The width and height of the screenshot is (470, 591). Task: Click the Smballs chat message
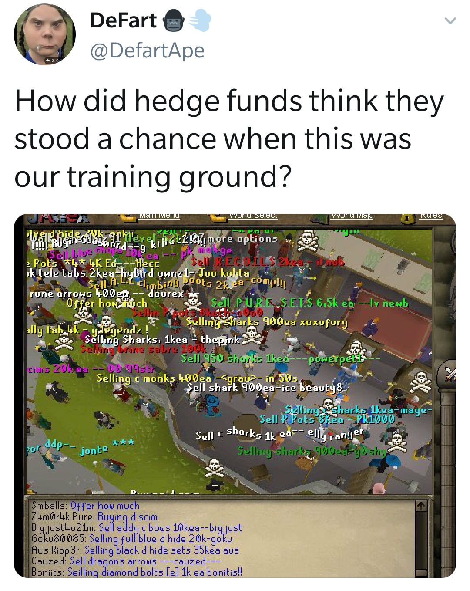(85, 506)
